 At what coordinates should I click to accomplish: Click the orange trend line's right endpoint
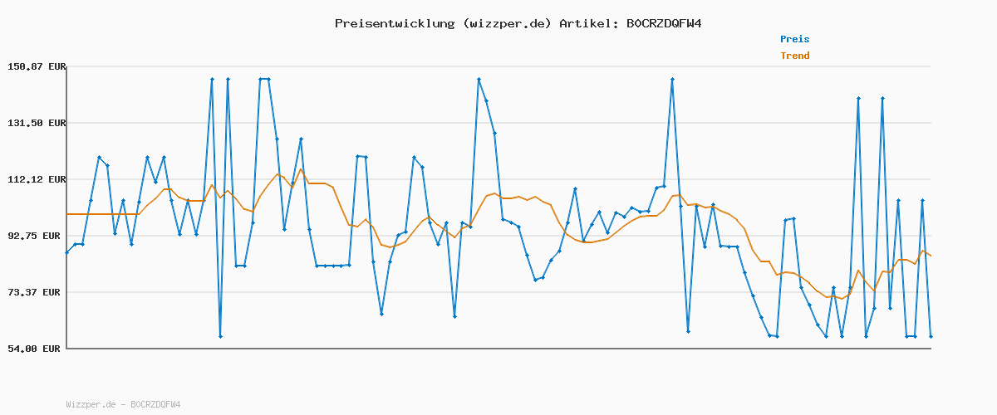click(931, 256)
